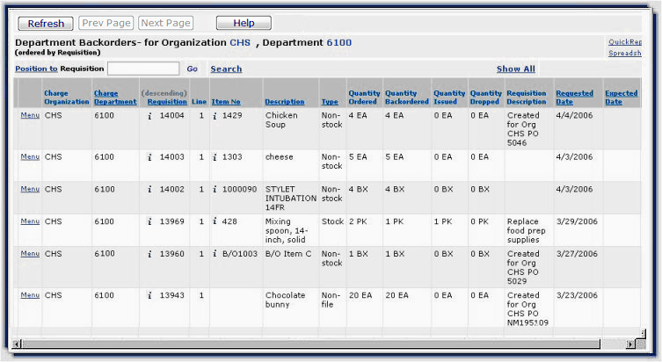
Task: Click info icon beside requisition 14004
Action: (149, 115)
